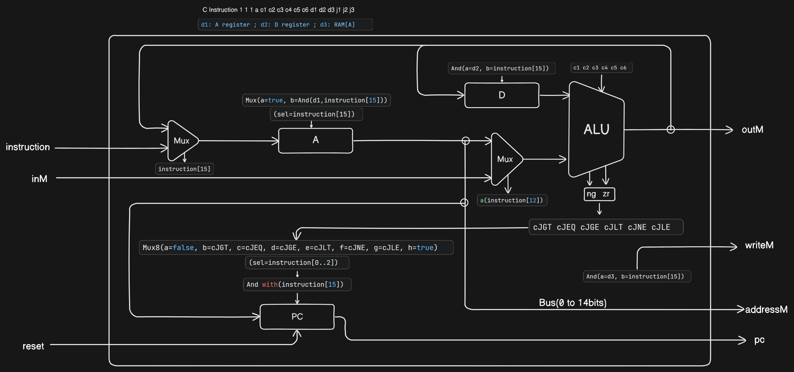Select the addressM output label
794x372 pixels.
coord(766,309)
